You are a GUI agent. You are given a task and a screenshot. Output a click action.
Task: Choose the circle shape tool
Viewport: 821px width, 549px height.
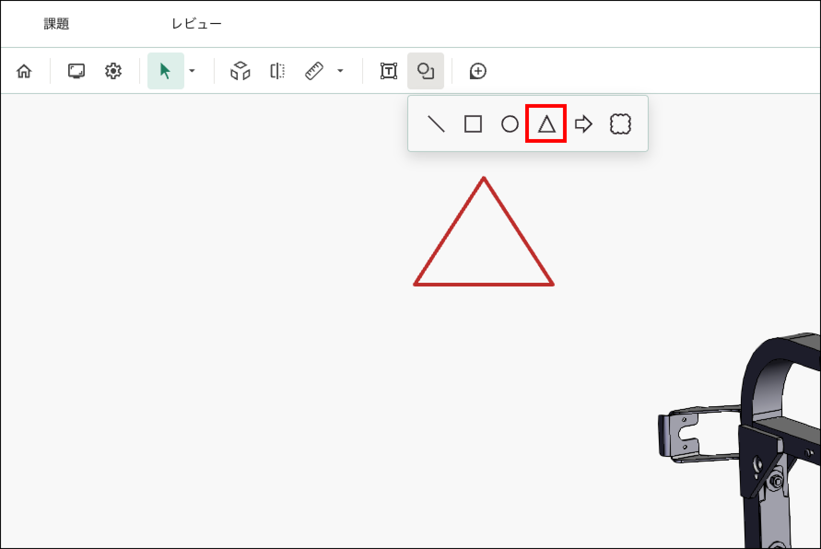(510, 124)
